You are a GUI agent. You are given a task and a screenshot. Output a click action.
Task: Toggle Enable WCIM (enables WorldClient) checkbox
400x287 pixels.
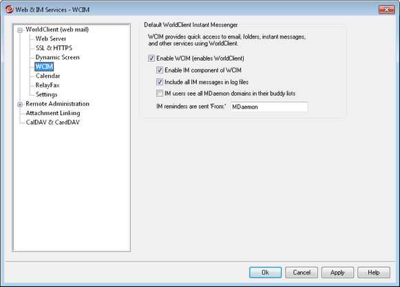[x=151, y=59]
